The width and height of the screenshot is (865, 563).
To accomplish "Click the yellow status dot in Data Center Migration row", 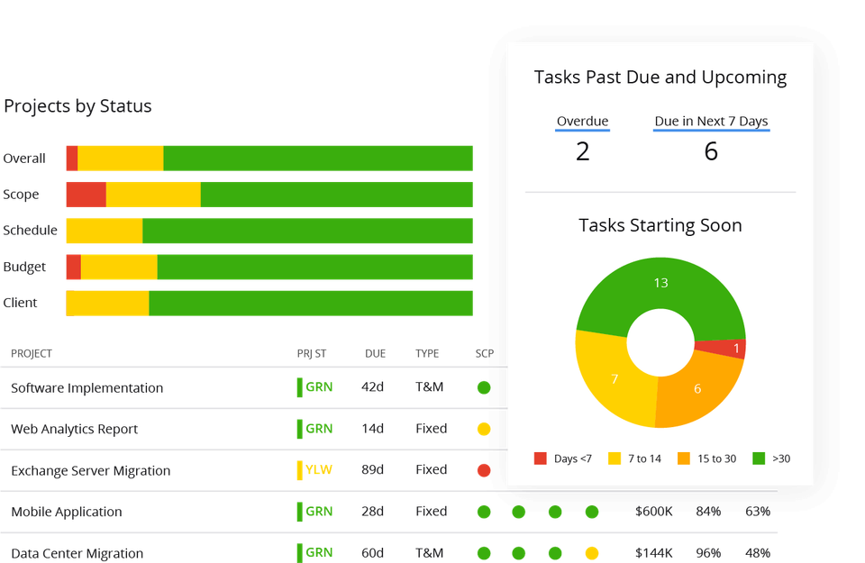I will (x=592, y=553).
